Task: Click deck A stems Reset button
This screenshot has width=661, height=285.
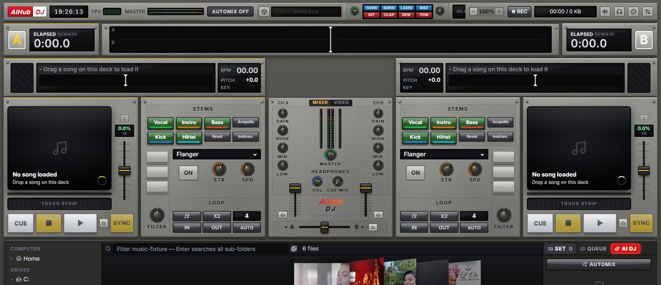Action: pos(217,136)
